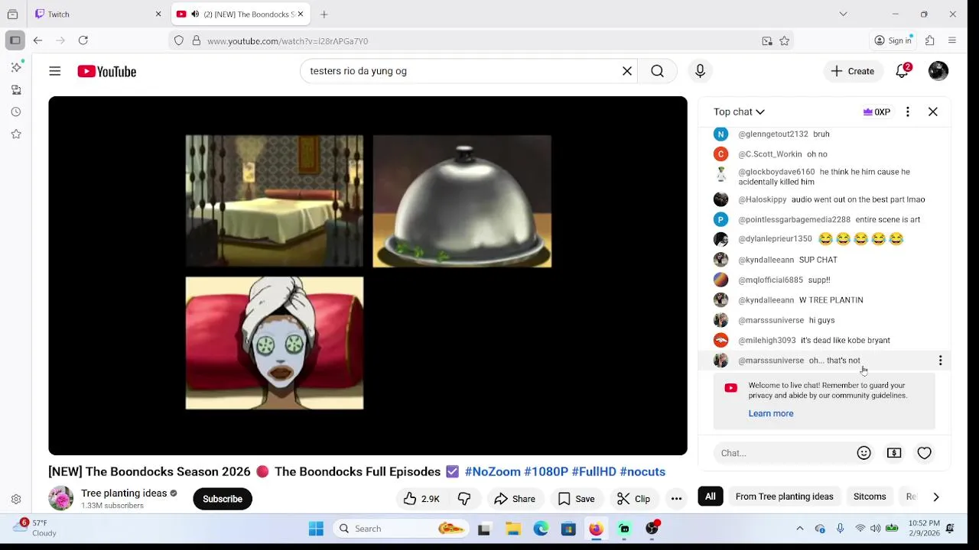Open the chat emoji picker

(x=864, y=453)
